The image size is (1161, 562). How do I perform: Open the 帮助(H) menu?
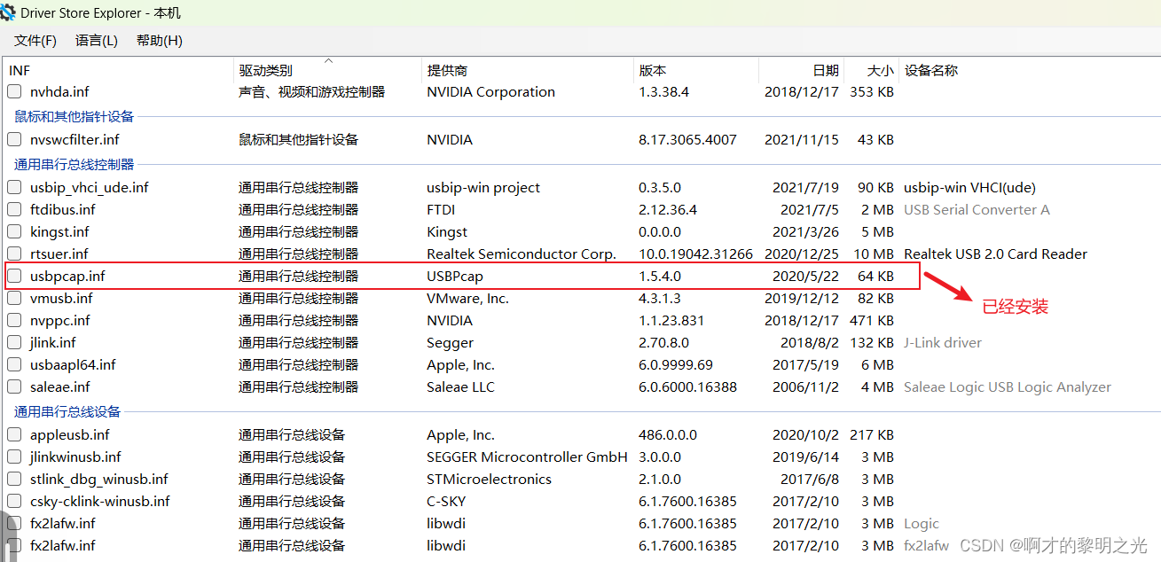(x=160, y=41)
